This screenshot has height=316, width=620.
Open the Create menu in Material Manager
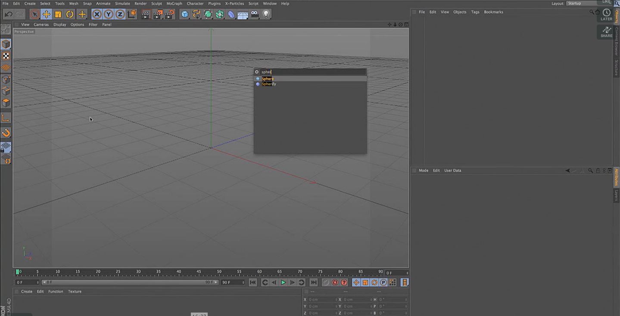click(x=27, y=291)
